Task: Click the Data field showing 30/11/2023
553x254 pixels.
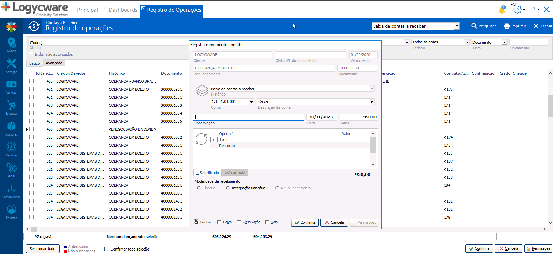Action: pos(321,117)
